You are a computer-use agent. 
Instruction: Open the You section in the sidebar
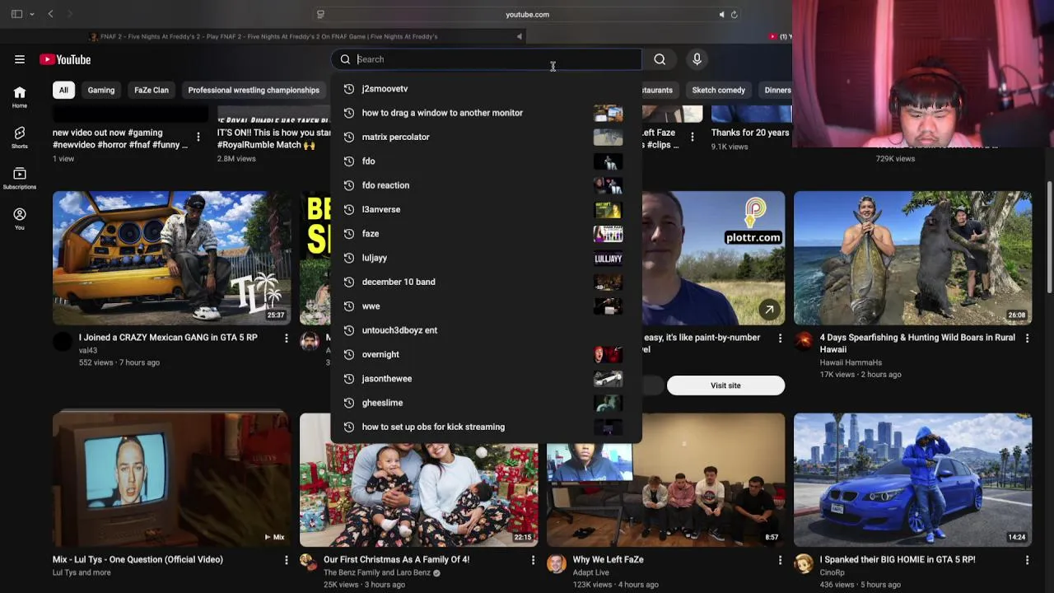pyautogui.click(x=20, y=218)
